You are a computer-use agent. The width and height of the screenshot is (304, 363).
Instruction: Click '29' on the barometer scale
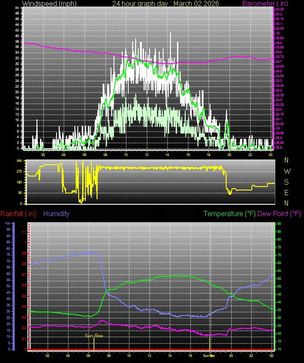tap(278, 128)
